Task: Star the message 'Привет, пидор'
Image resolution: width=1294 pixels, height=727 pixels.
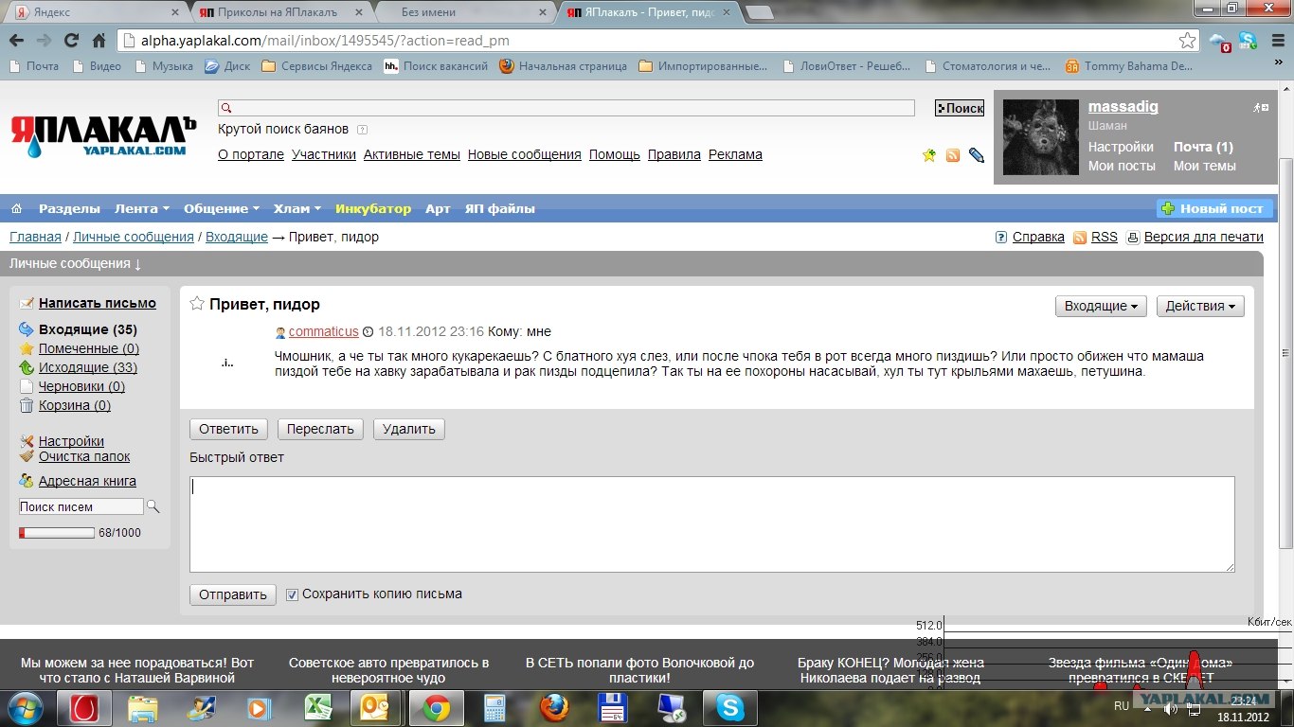Action: [197, 304]
